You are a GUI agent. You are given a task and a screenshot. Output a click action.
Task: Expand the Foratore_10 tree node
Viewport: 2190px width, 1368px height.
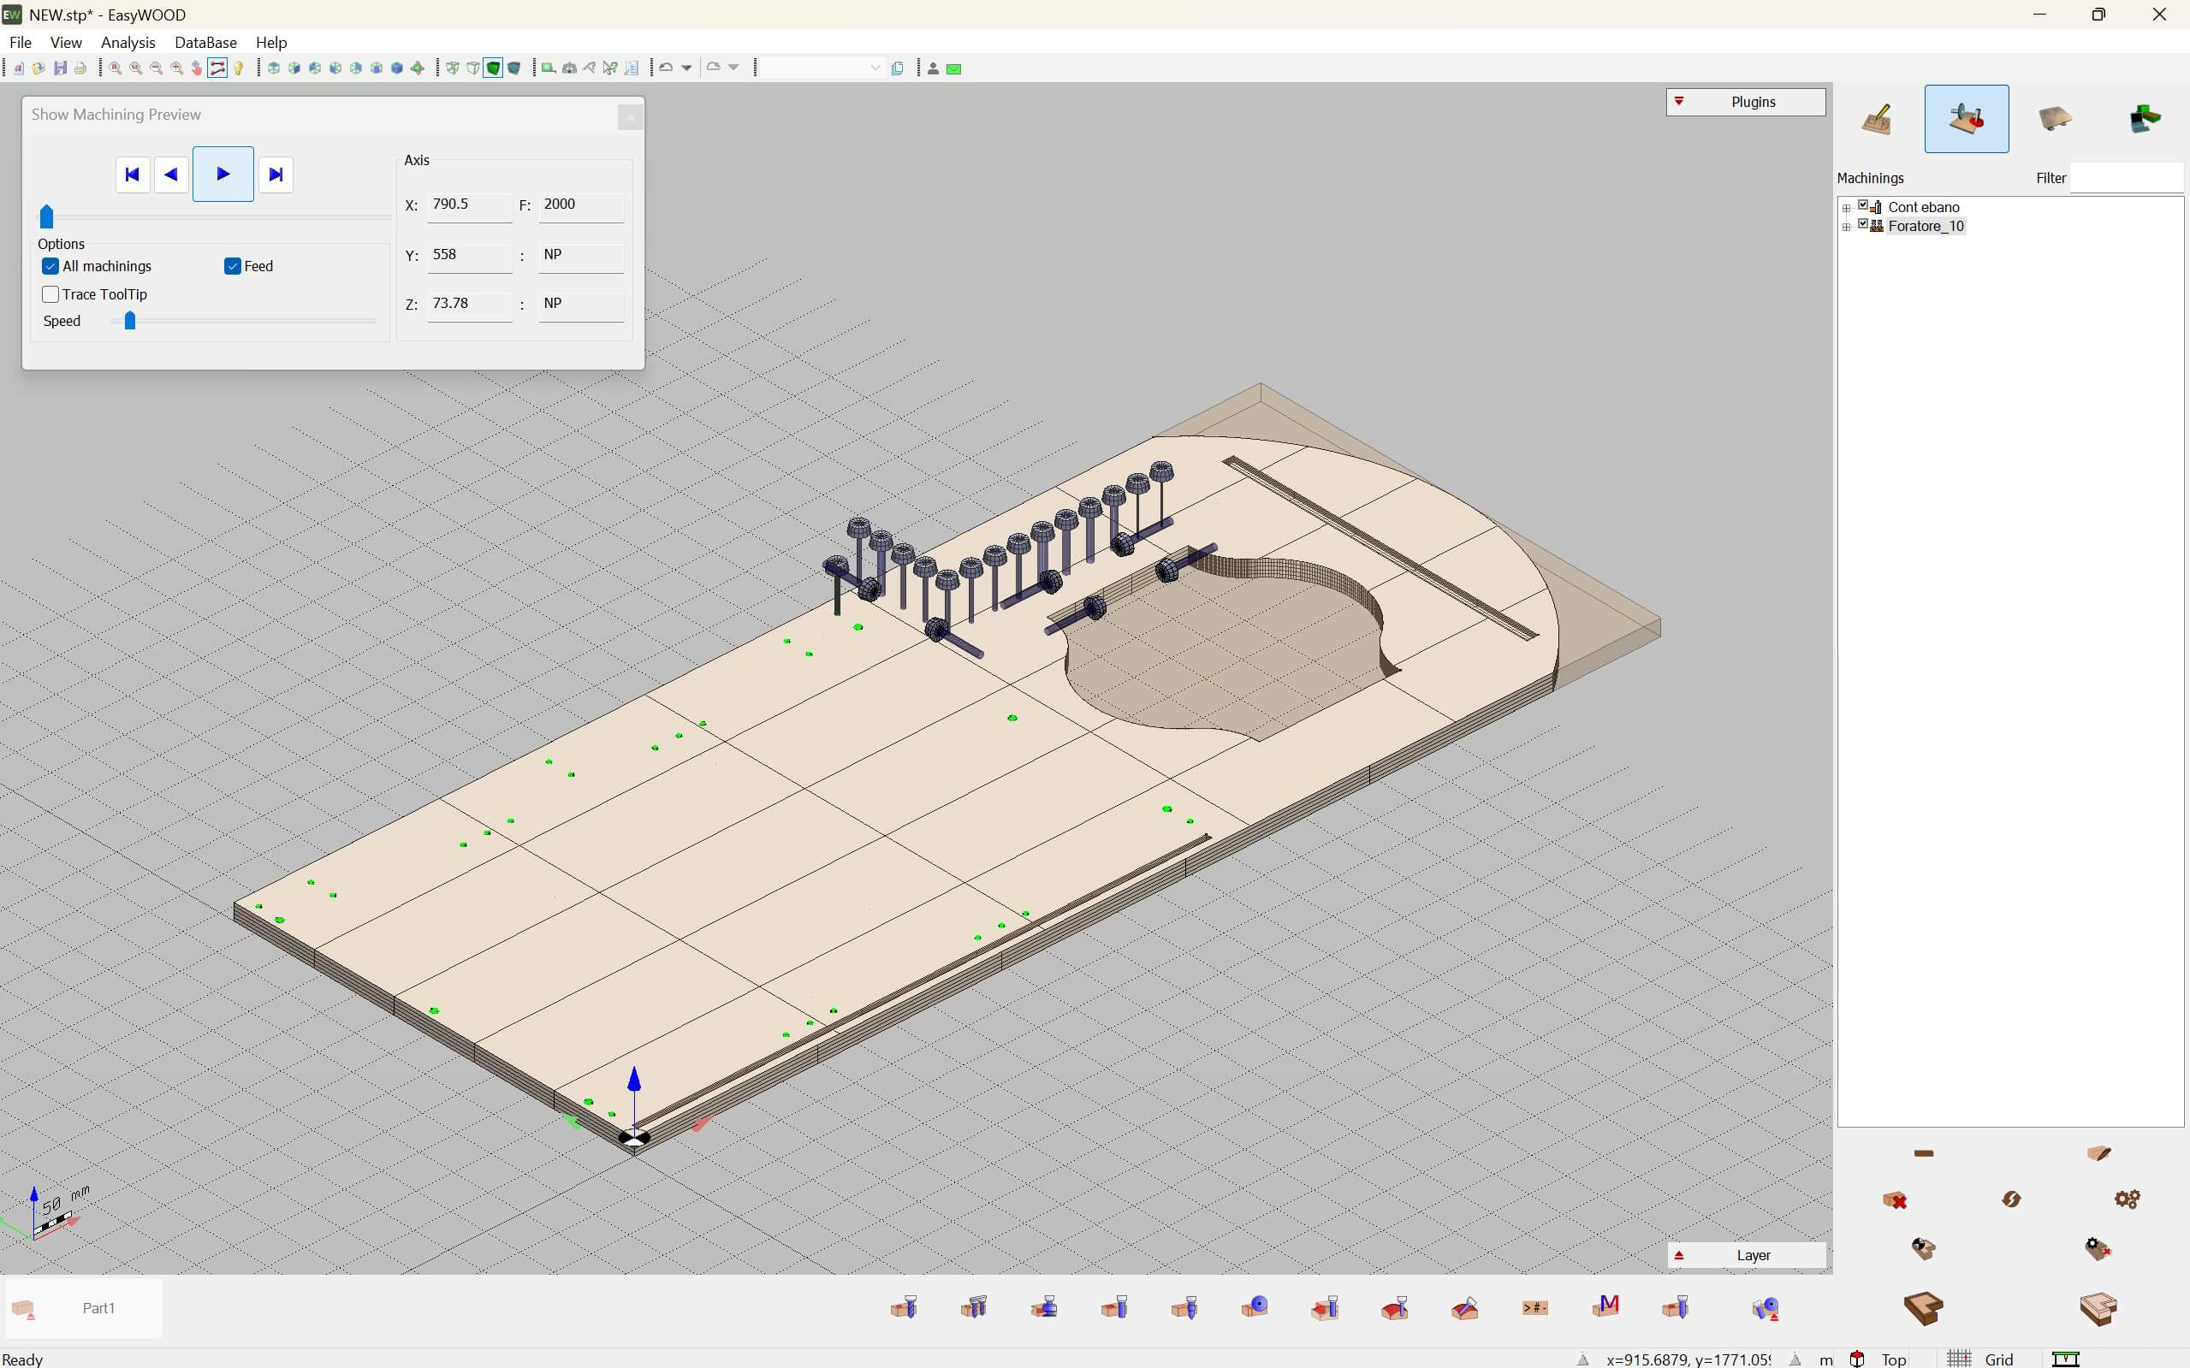[x=1846, y=227]
